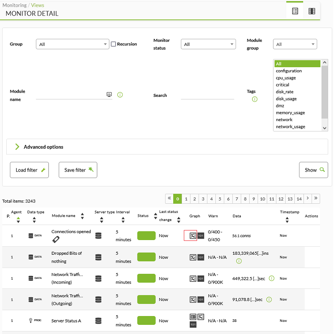Select the disk_rate tag
The width and height of the screenshot is (334, 334).
(297, 91)
